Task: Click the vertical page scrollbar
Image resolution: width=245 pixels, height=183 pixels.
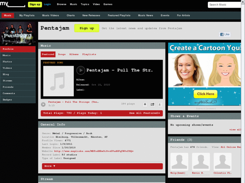Action: pos(243,91)
